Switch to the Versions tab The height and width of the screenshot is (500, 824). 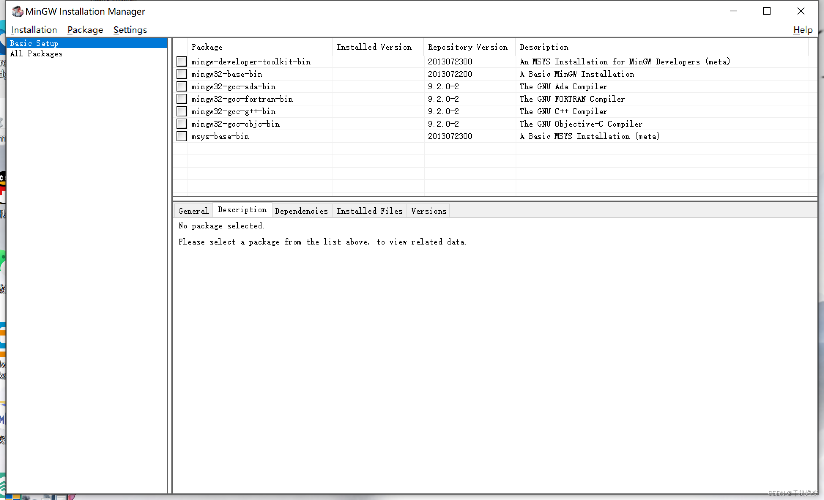click(x=428, y=211)
